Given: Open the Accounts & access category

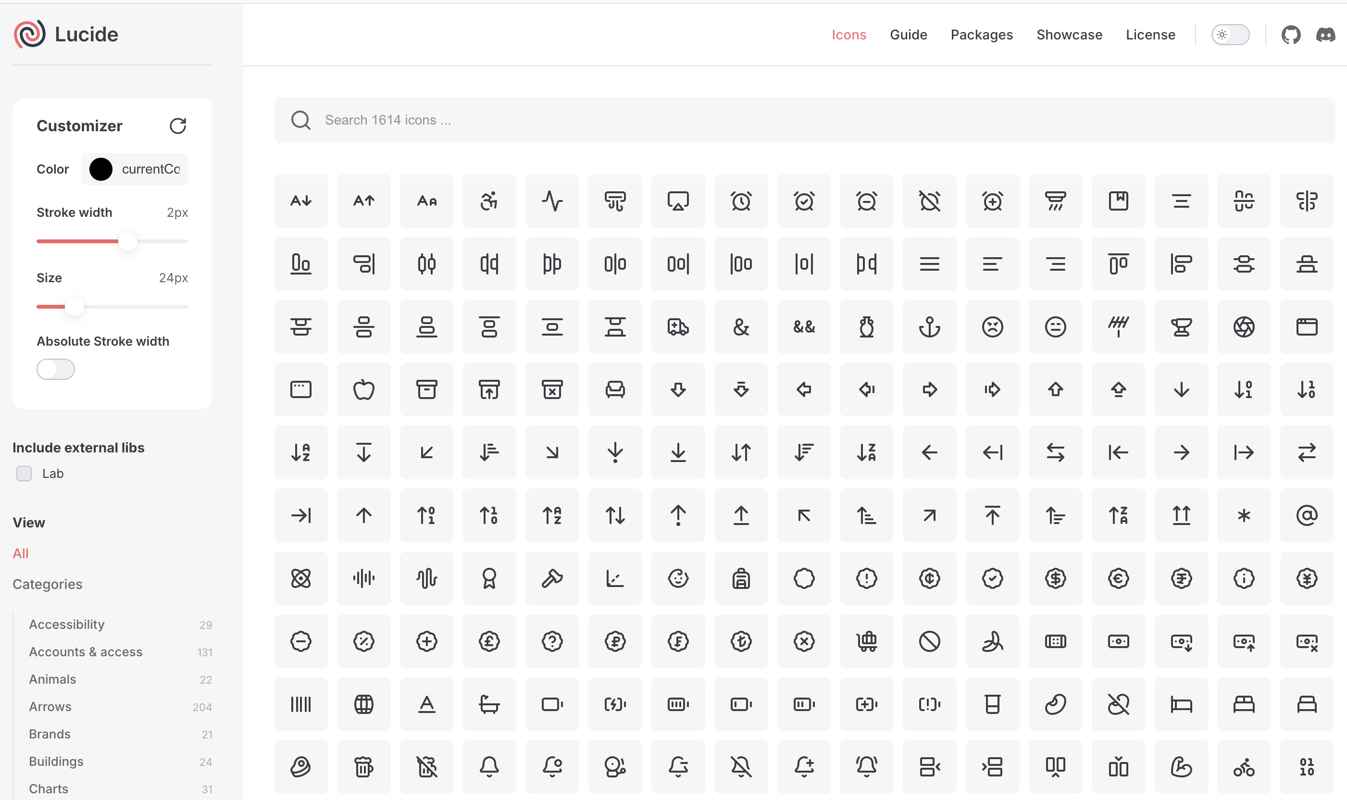Looking at the screenshot, I should (x=85, y=652).
